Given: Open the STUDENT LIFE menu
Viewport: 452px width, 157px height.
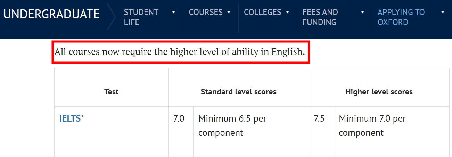Looking at the screenshot, I should (141, 17).
